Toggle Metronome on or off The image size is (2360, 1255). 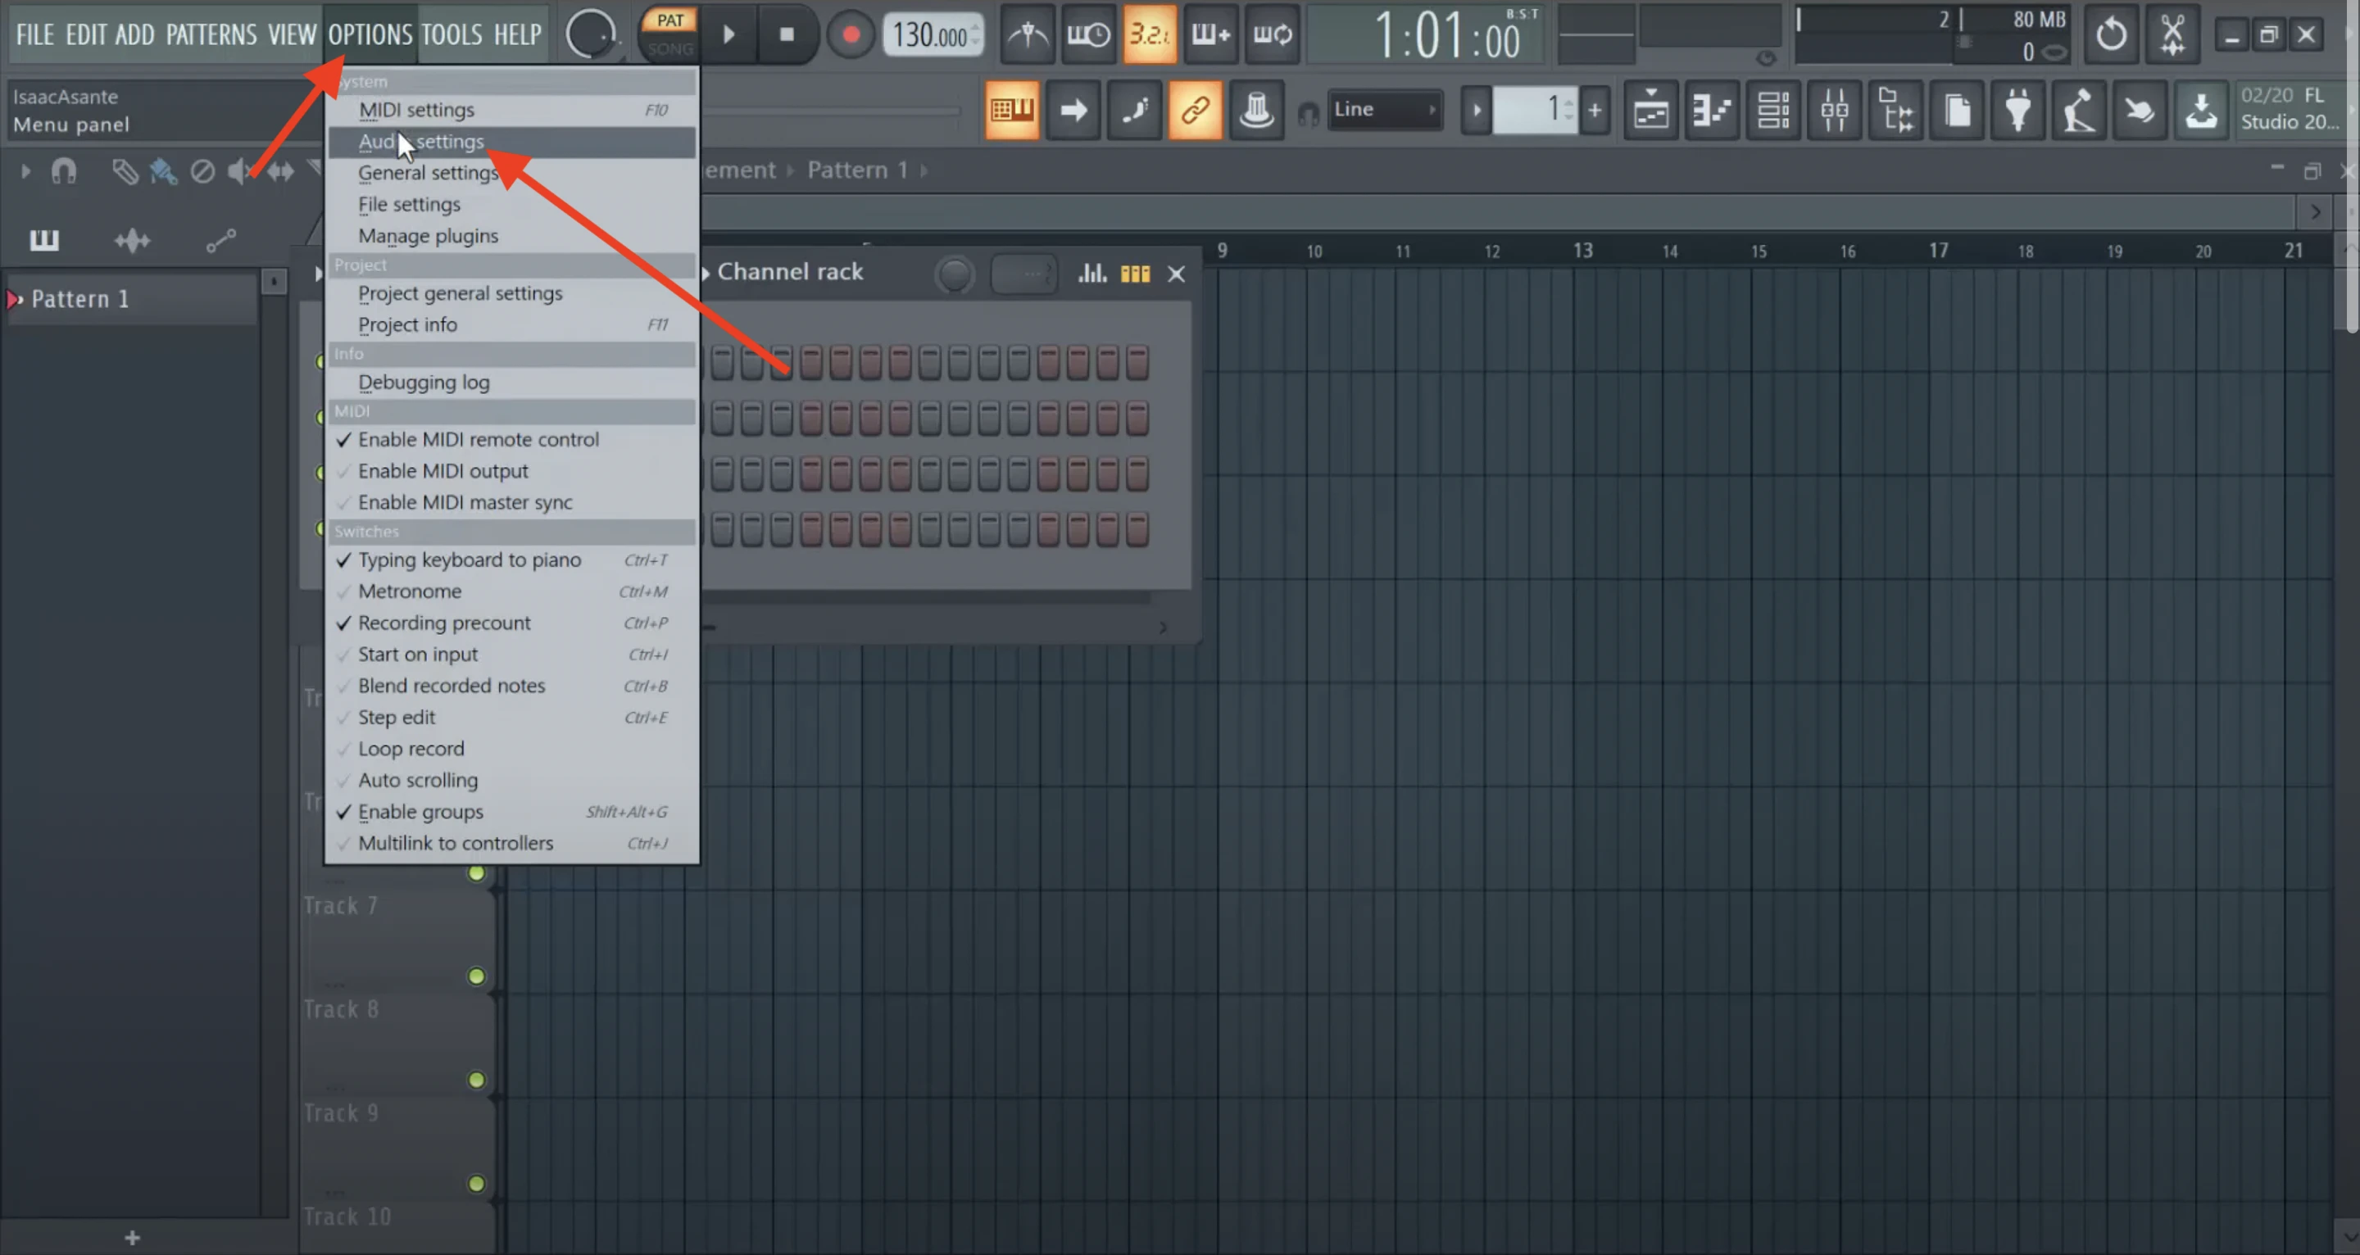[x=411, y=590]
